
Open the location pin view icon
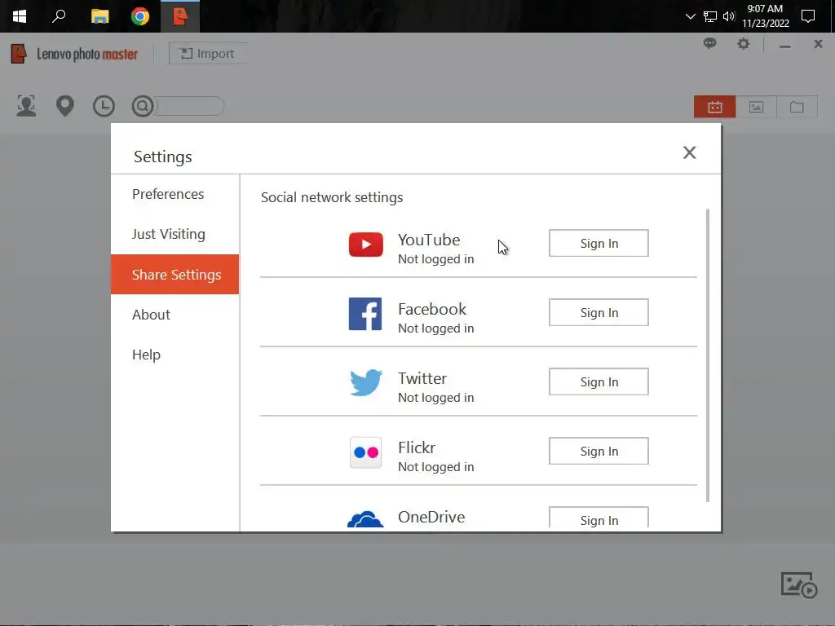[65, 106]
